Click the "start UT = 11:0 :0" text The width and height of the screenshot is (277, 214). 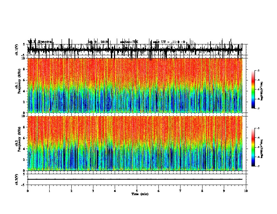[x=169, y=42]
